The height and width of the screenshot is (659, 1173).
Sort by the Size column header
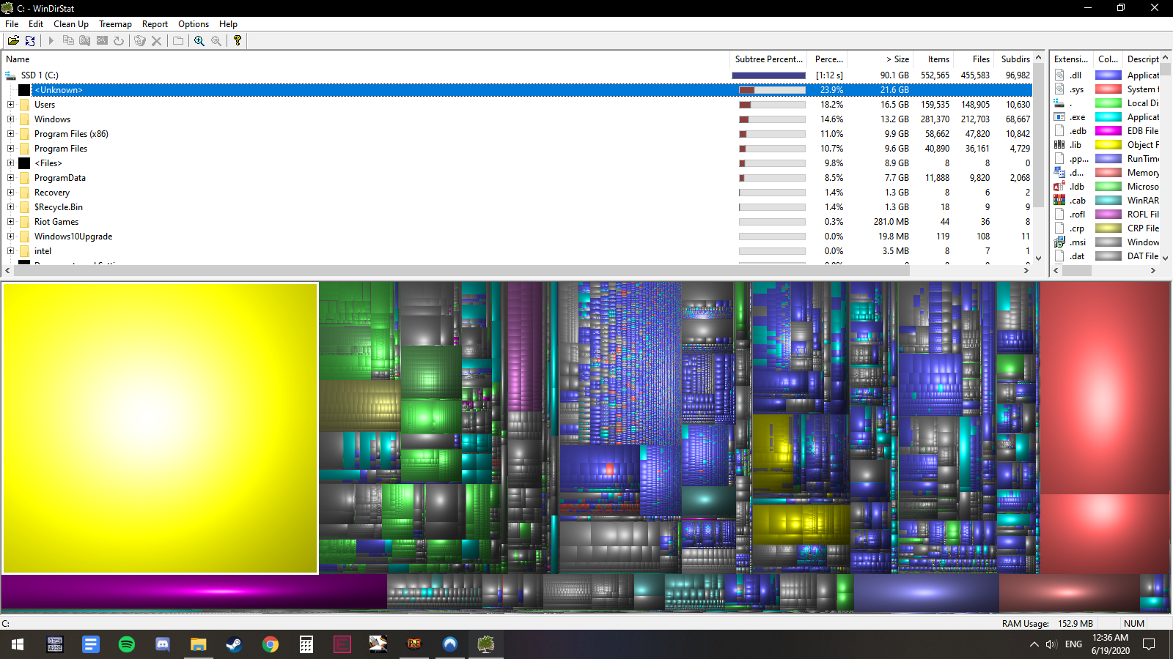(880, 59)
